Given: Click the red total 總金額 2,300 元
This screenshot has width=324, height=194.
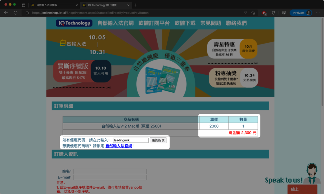Looking at the screenshot, I should point(242,133).
